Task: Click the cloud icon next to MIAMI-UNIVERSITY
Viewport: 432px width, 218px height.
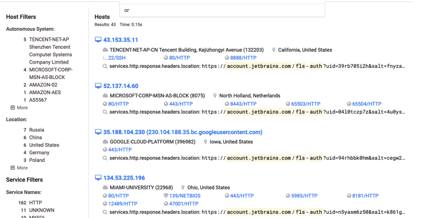Action: (x=105, y=188)
